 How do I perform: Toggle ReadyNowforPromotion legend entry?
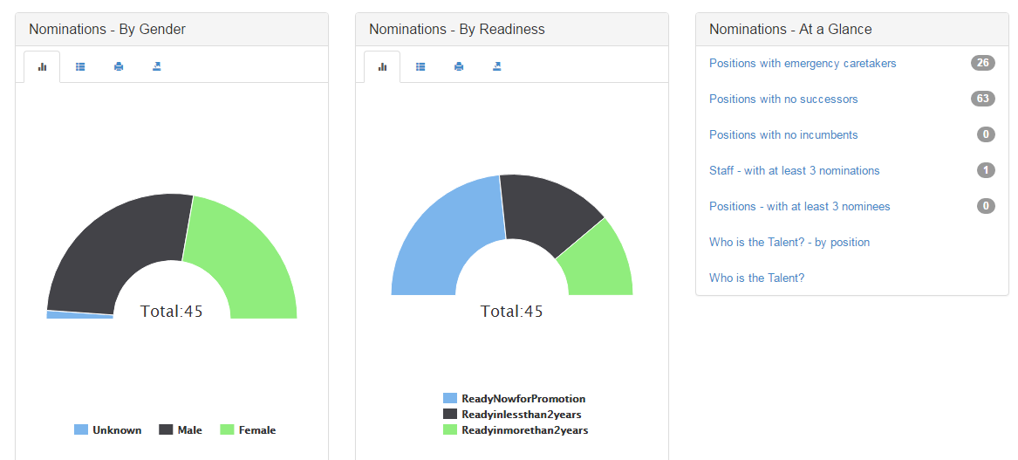514,398
